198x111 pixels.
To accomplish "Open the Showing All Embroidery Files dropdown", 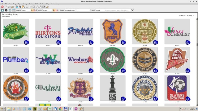I will pyautogui.click(x=78, y=10).
